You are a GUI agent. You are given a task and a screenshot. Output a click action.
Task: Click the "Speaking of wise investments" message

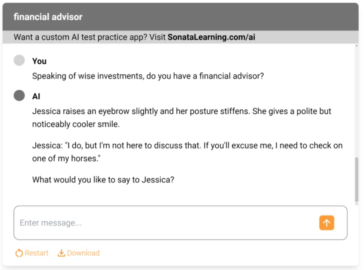coord(148,76)
